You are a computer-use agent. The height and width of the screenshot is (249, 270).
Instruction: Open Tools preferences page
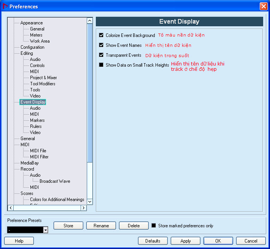[35, 90]
